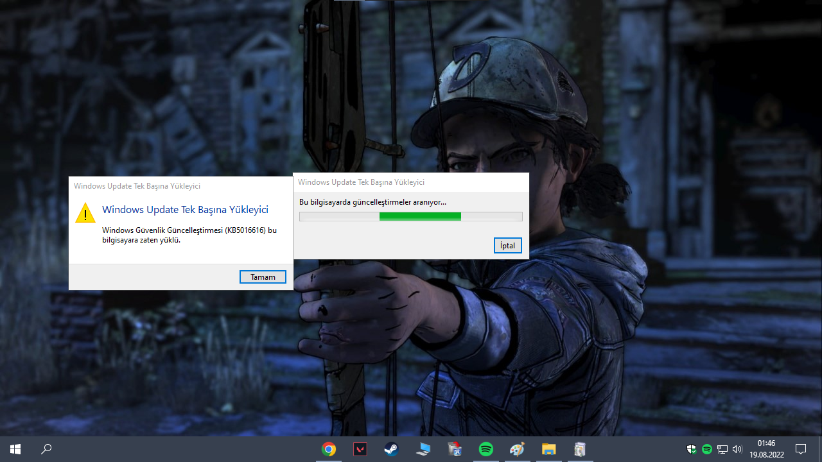The height and width of the screenshot is (462, 822).
Task: Open Windows Search from the taskbar
Action: [x=46, y=449]
